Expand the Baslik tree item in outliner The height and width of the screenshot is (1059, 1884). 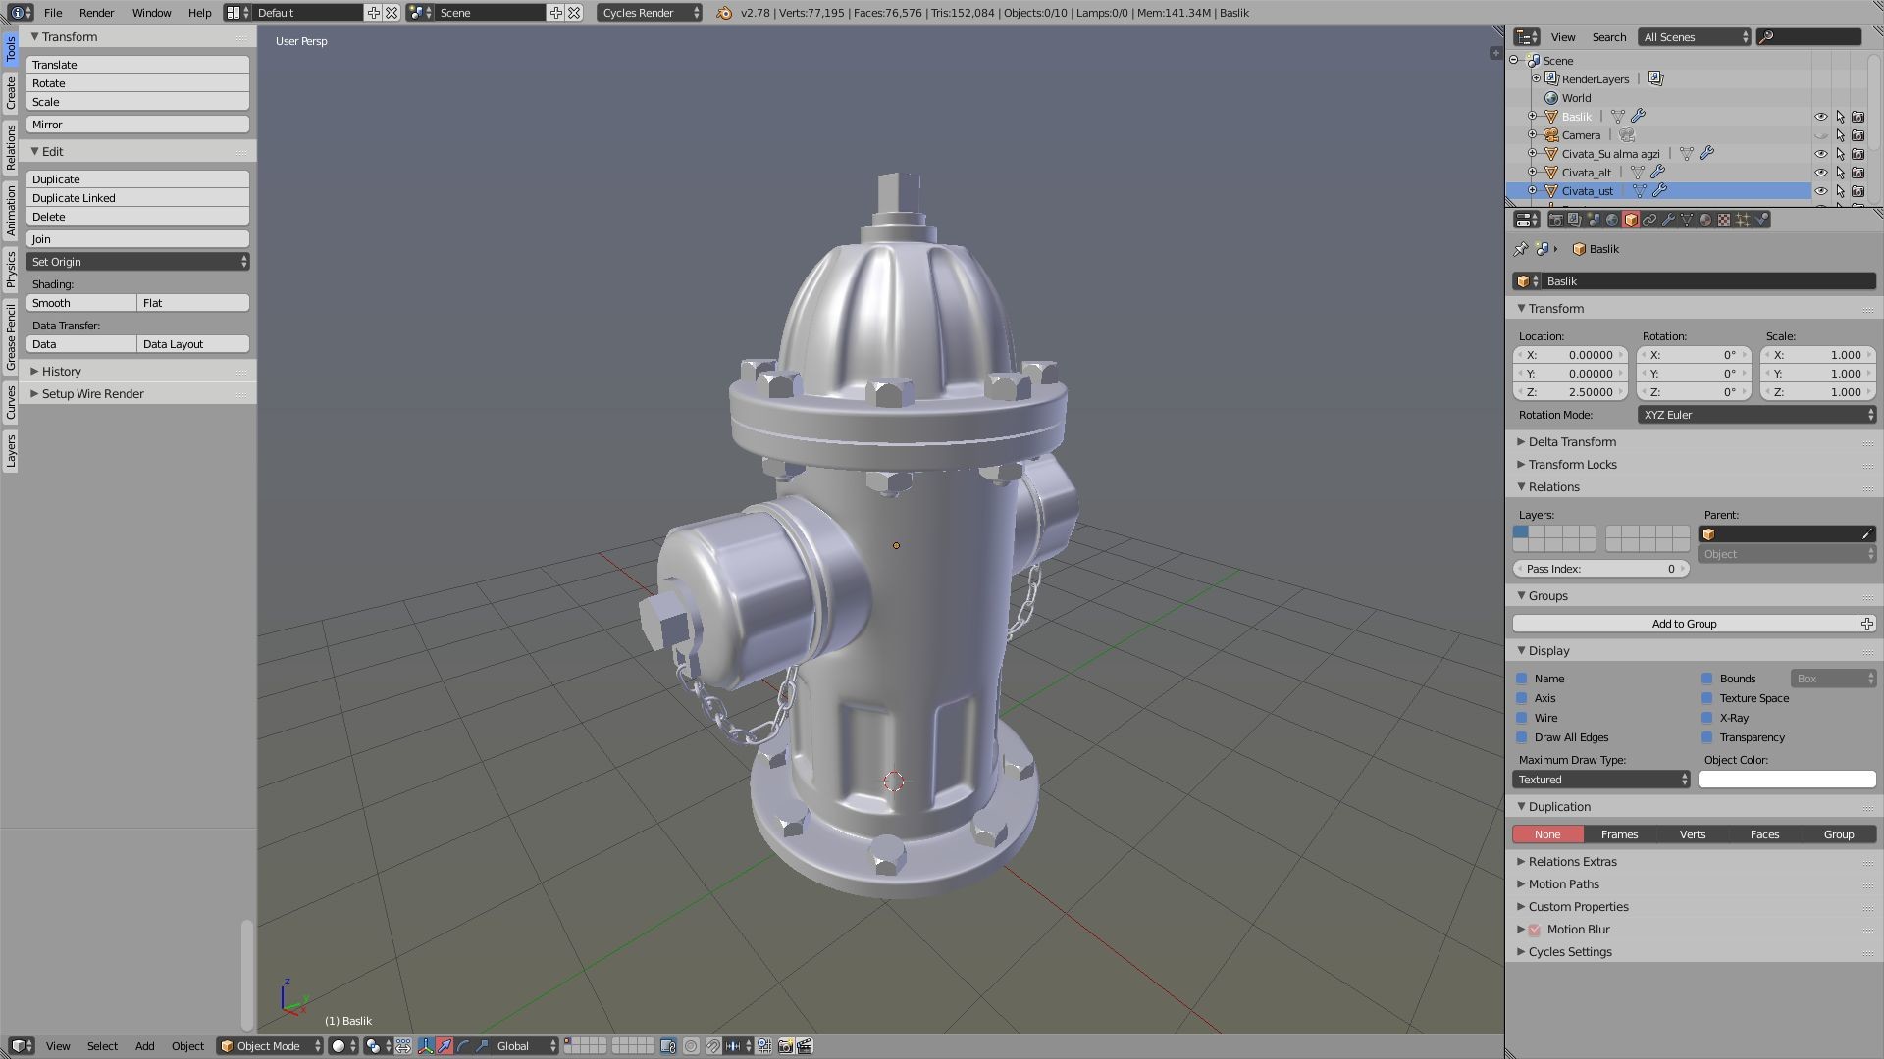(1533, 116)
